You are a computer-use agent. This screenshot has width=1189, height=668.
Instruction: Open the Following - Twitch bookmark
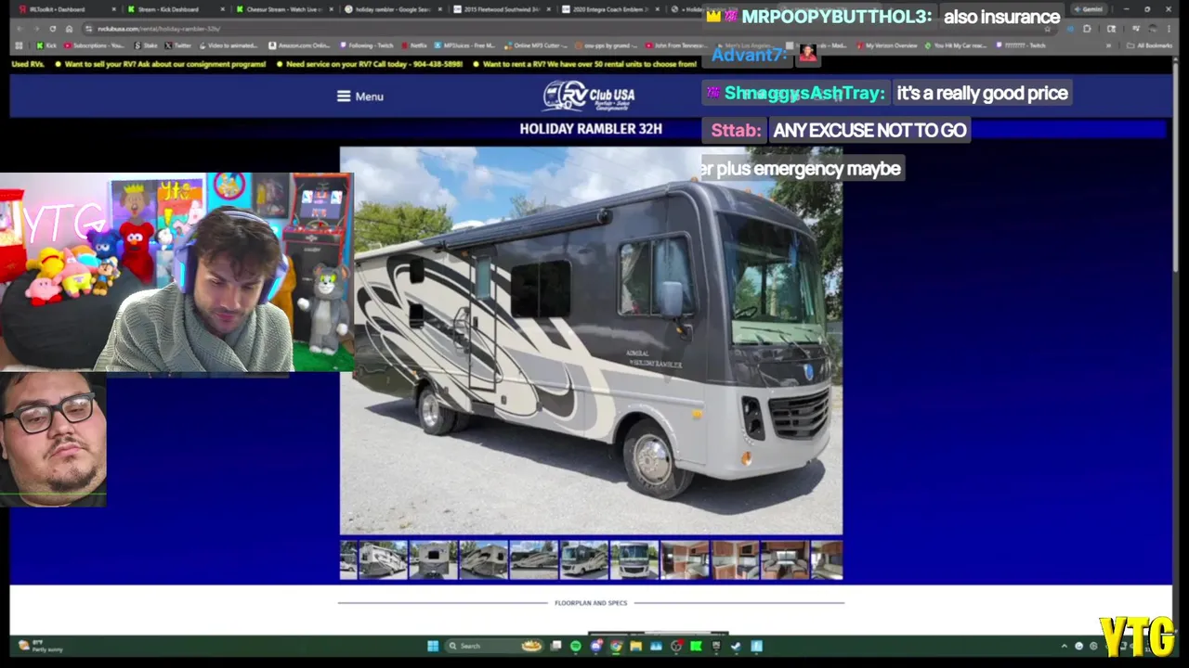pos(367,45)
